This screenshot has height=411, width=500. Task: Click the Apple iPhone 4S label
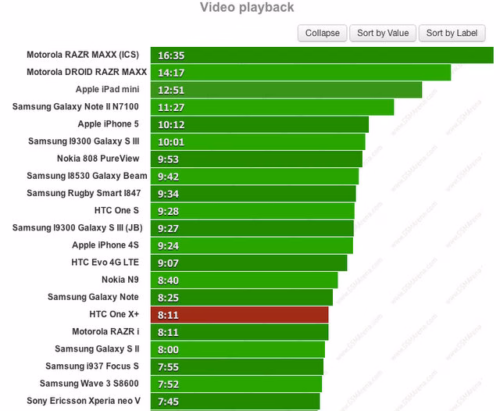coord(105,245)
